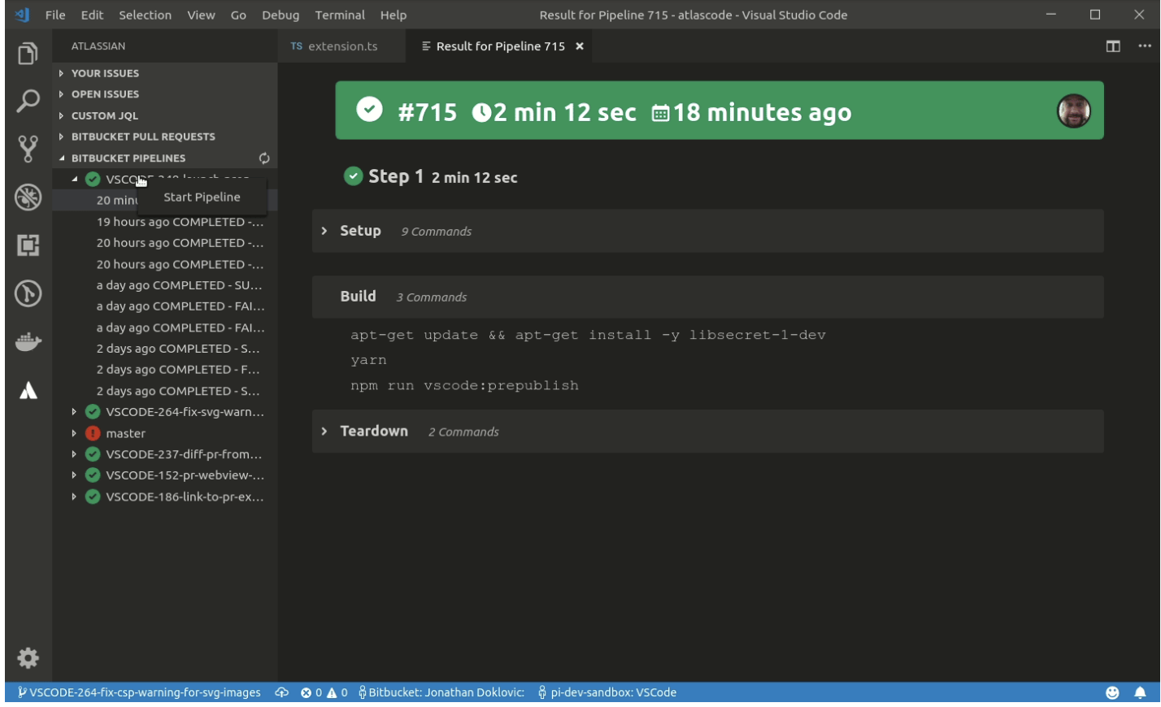The width and height of the screenshot is (1161, 707).
Task: Open the Selection menu
Action: pos(145,15)
